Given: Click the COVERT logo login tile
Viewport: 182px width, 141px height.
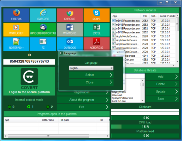Looking at the screenshot, I should click(x=29, y=81).
